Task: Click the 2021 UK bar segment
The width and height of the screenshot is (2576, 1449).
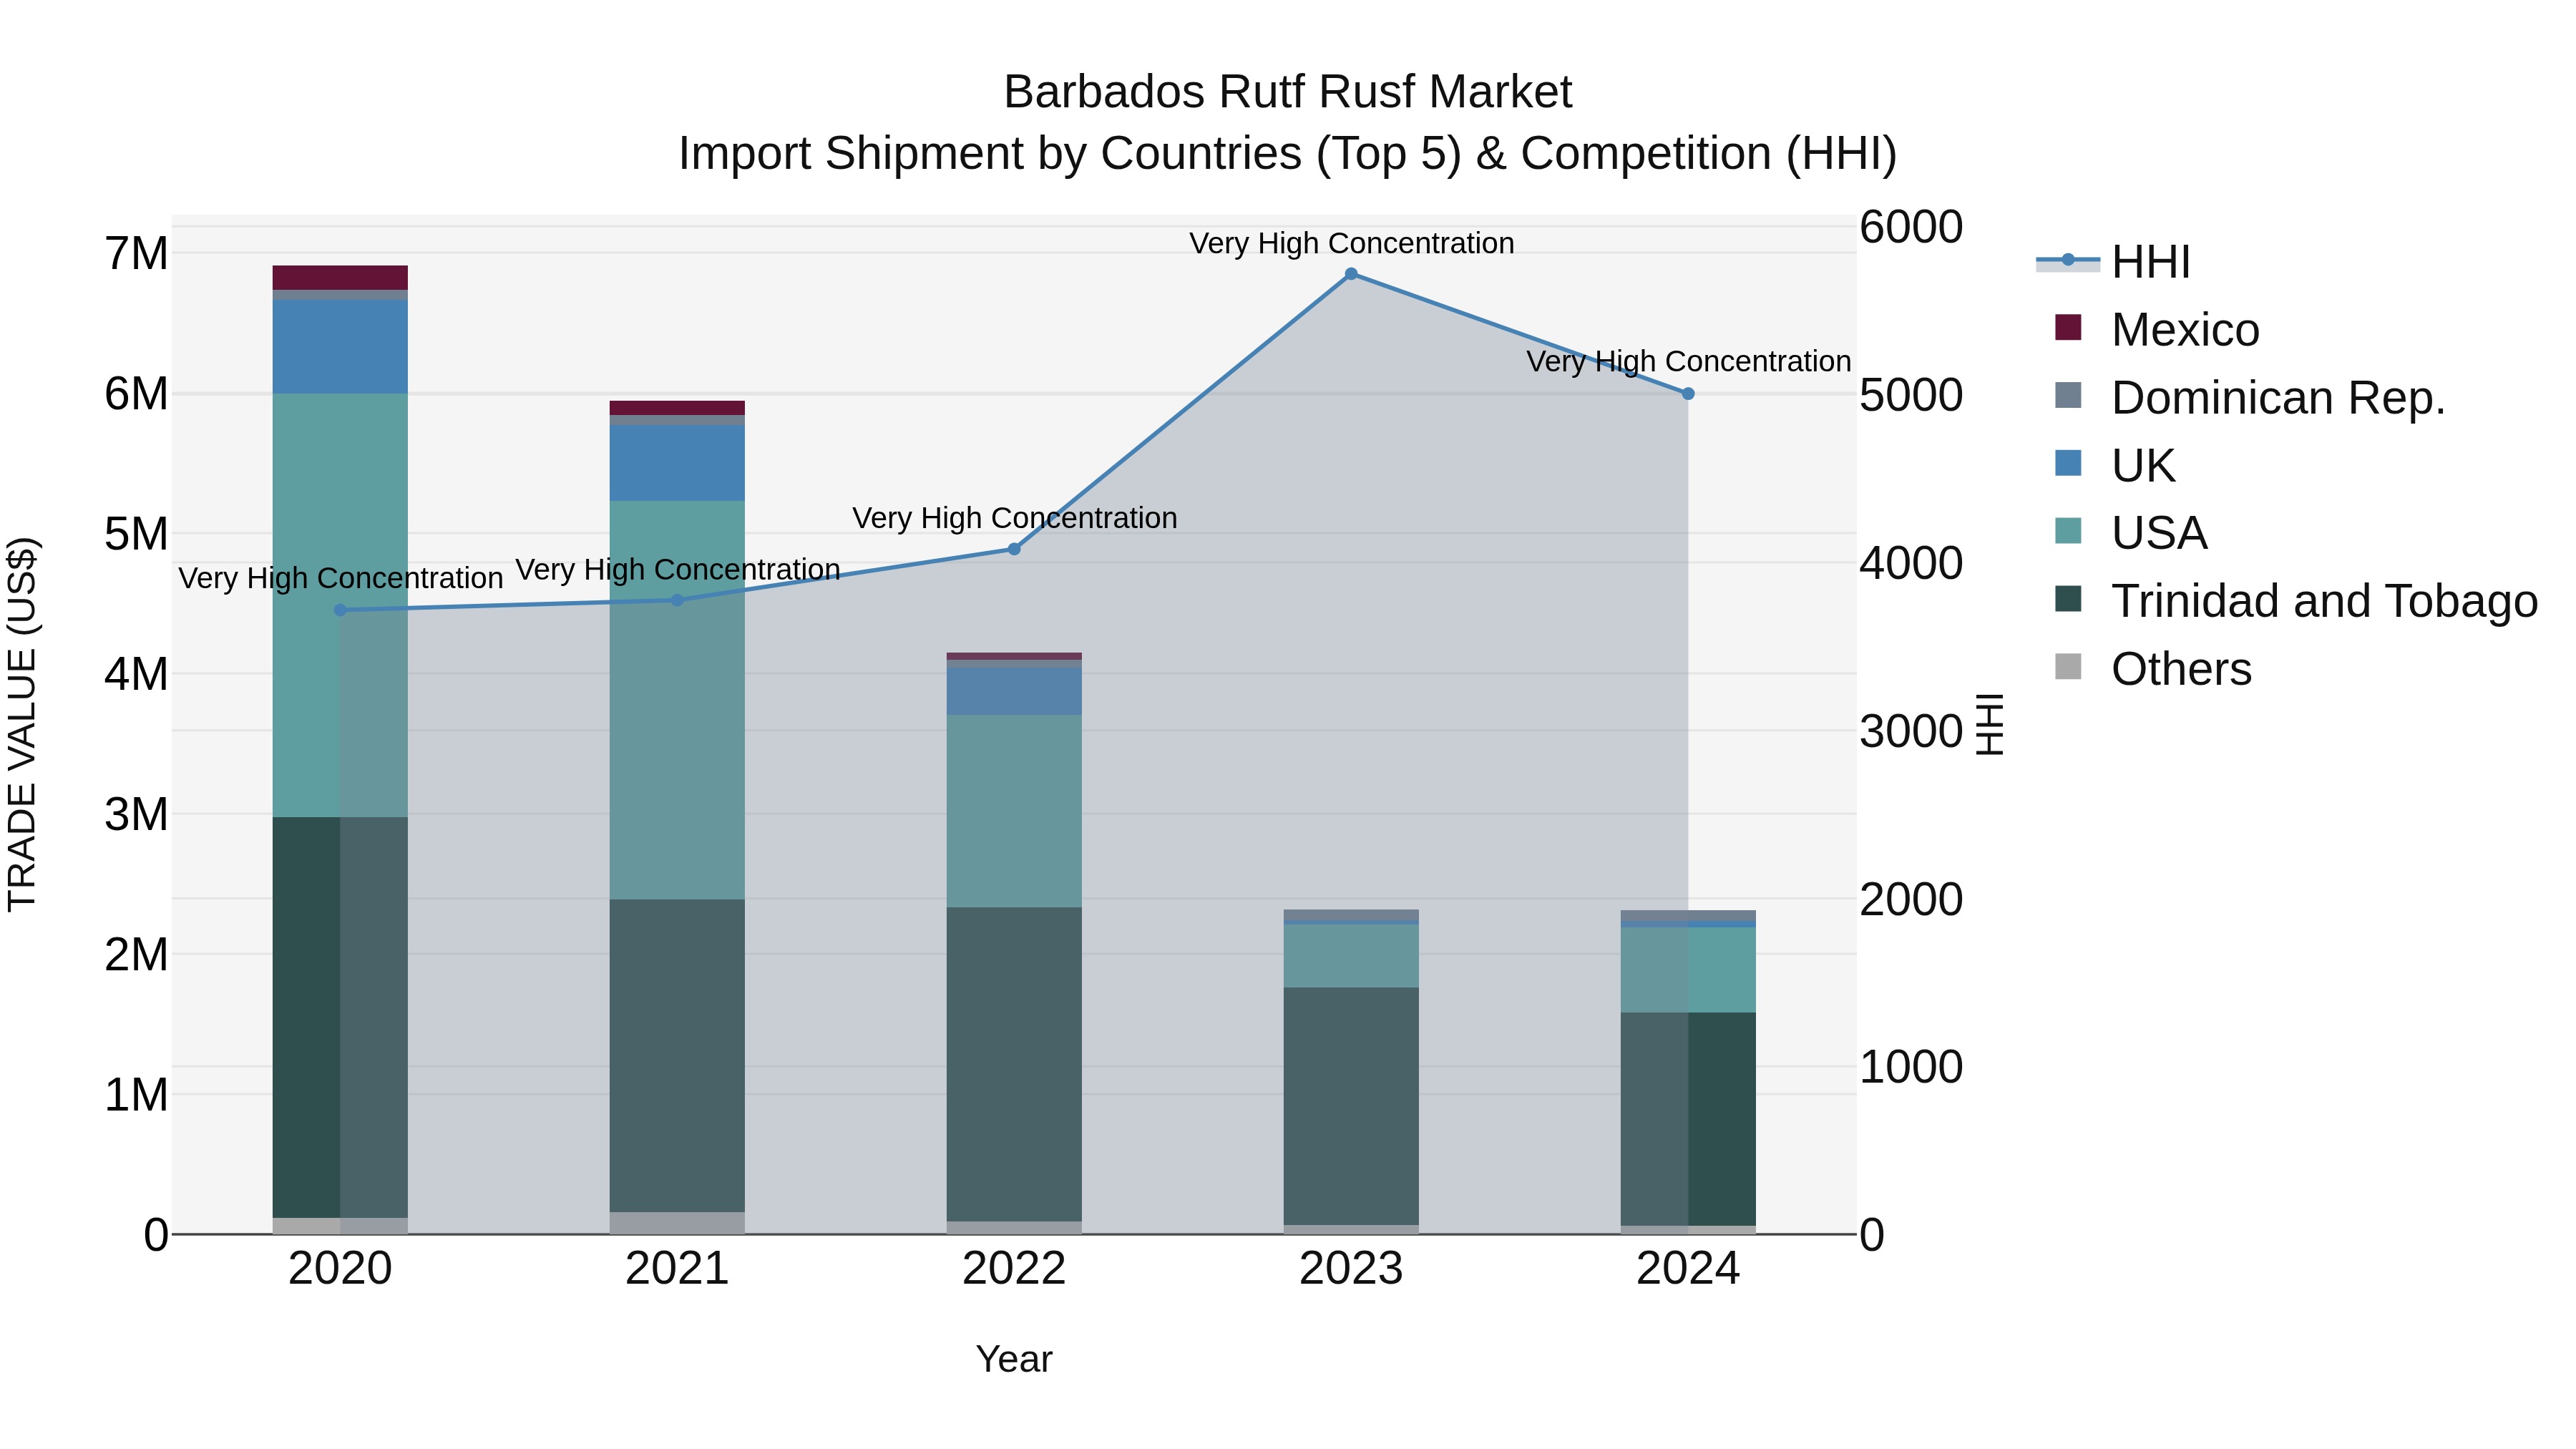Action: pyautogui.click(x=677, y=463)
